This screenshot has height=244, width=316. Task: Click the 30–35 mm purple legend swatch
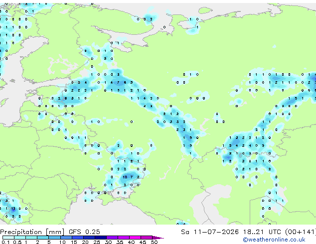tap(112, 238)
